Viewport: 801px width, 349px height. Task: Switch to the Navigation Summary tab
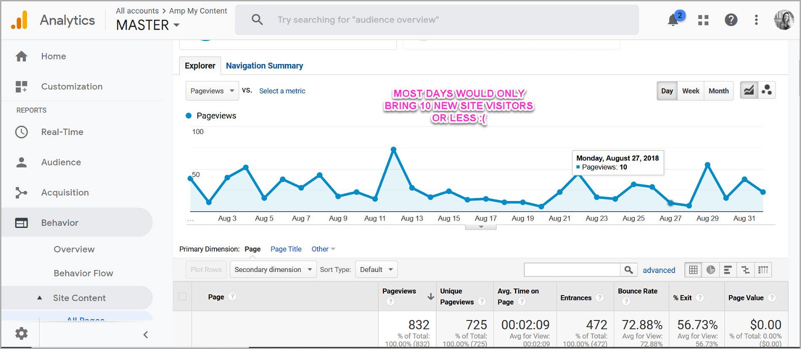264,65
